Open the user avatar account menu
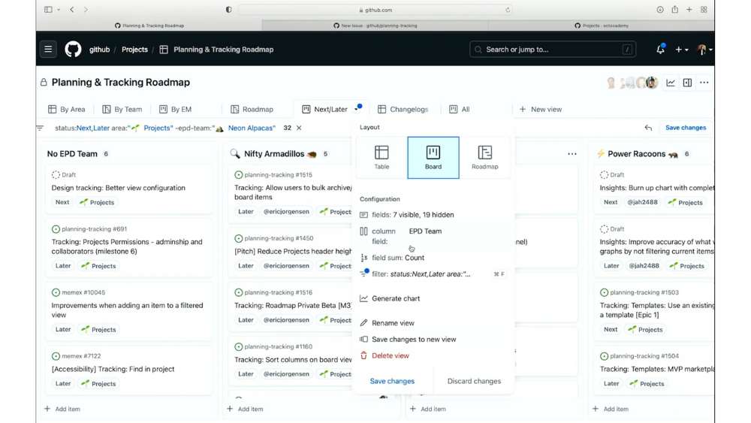The image size is (751, 423). coord(704,50)
